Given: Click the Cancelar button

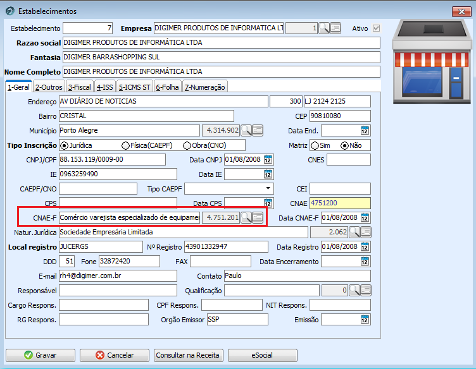Looking at the screenshot, I should point(115,355).
